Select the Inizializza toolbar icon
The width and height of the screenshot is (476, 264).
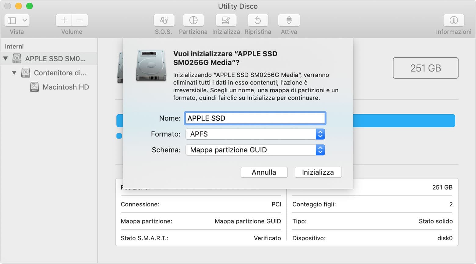pos(226,20)
